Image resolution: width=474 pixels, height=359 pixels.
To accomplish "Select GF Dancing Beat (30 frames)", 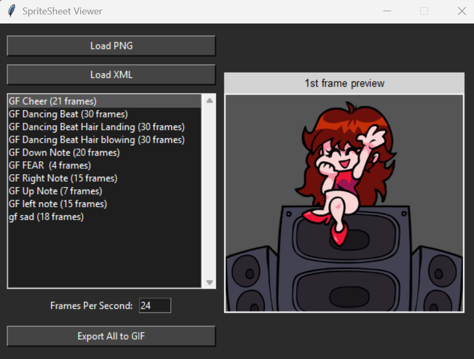I will pyautogui.click(x=105, y=114).
